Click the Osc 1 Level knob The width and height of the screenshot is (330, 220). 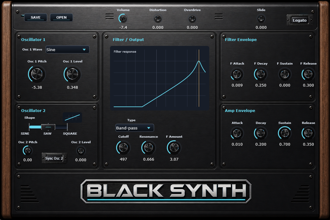[x=73, y=74]
